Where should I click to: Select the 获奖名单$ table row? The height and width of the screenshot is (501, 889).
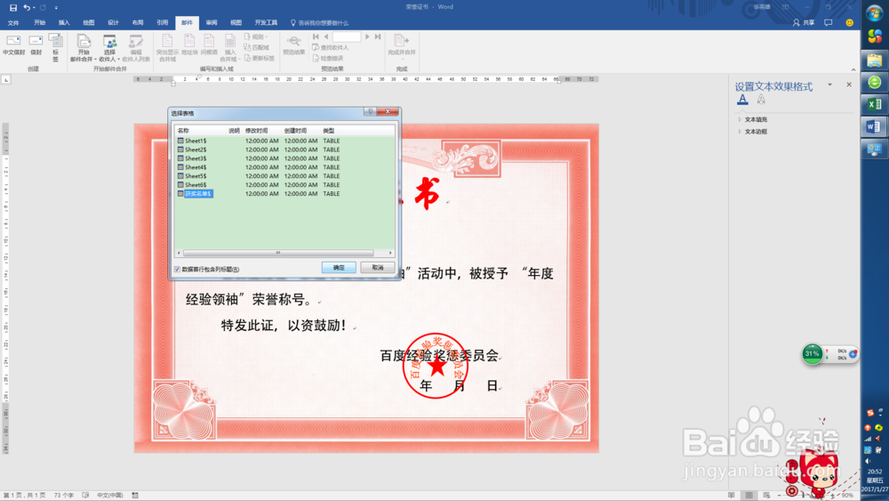[284, 193]
